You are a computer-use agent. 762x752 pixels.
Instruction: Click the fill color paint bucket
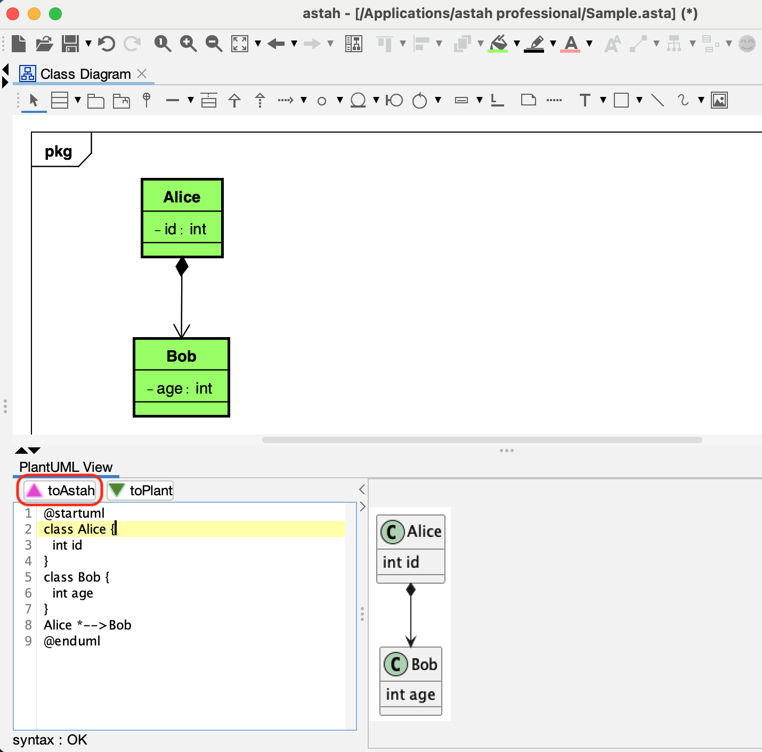(499, 44)
